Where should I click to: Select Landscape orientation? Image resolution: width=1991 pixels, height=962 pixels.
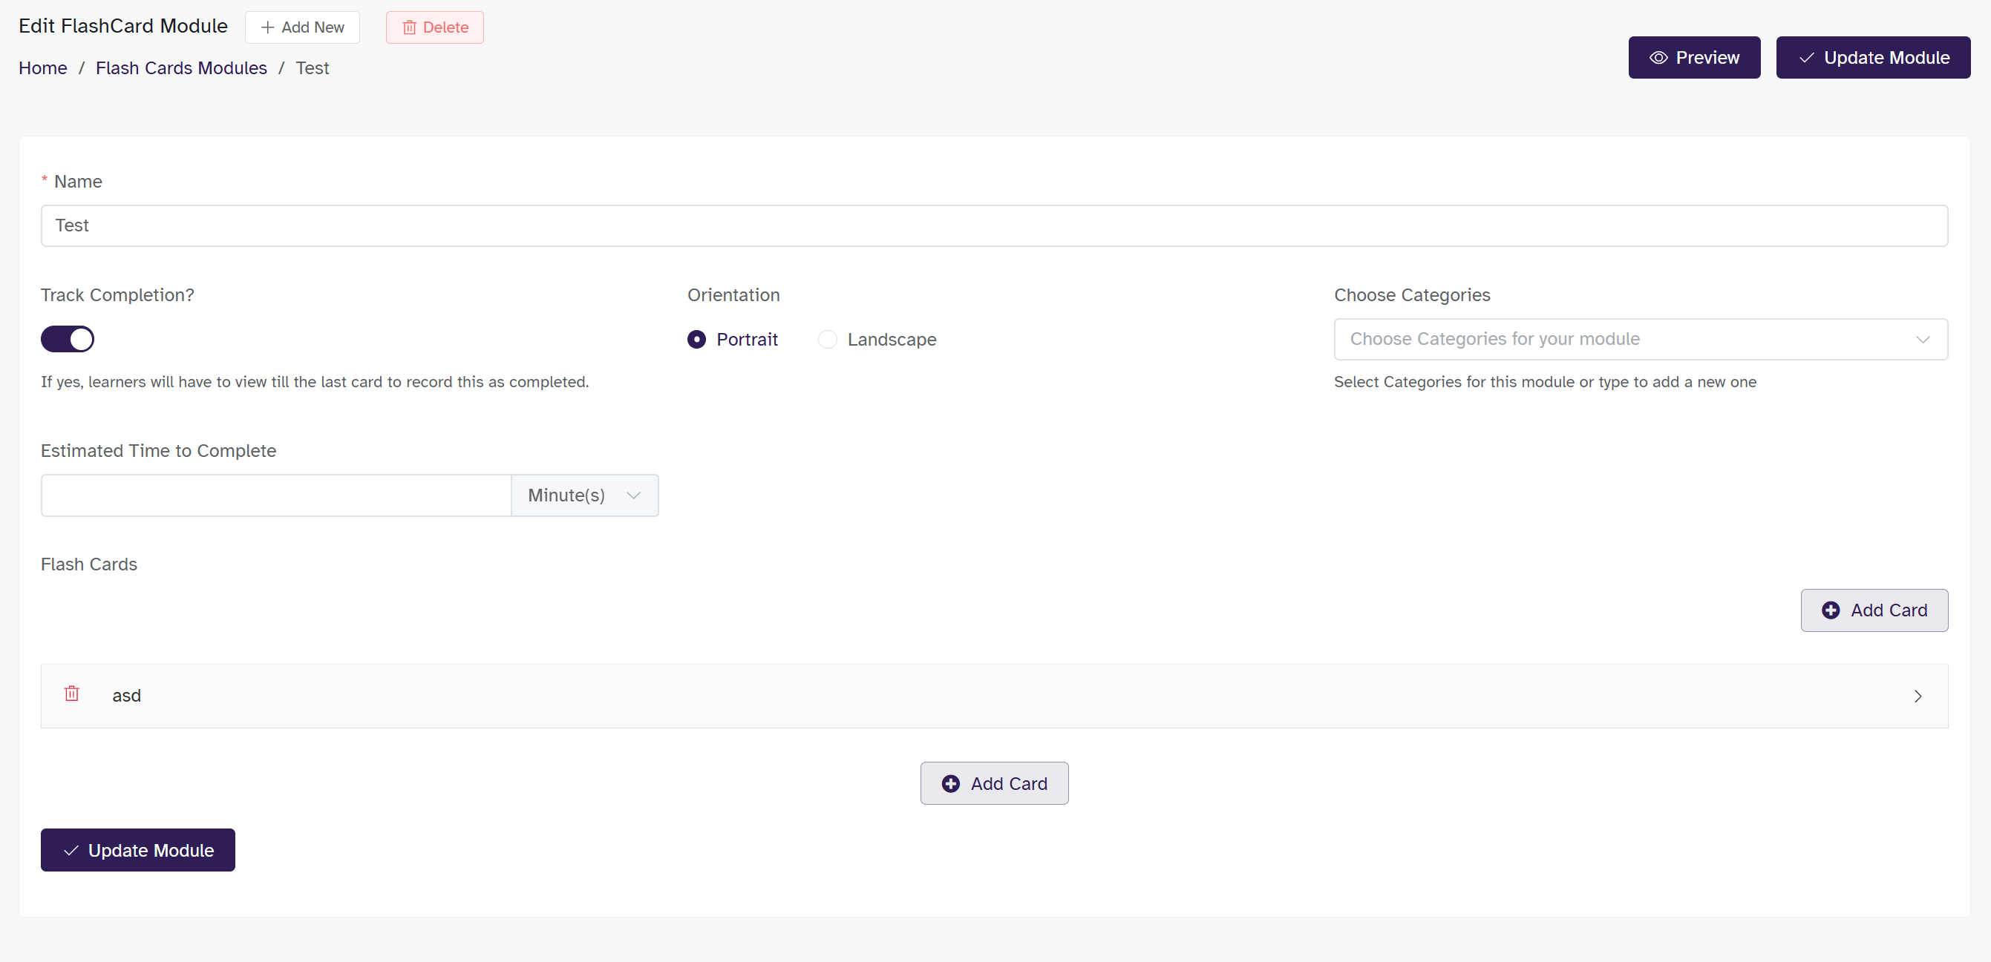coord(827,340)
